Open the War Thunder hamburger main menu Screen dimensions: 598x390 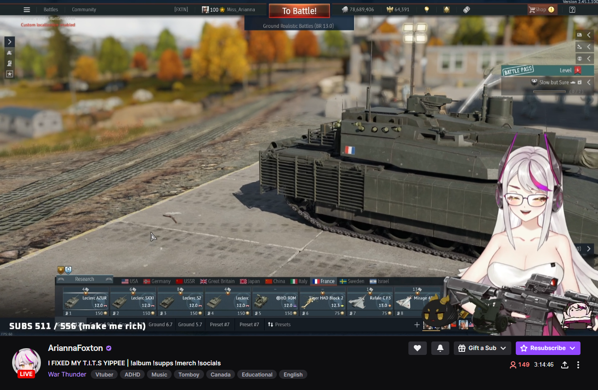point(27,10)
